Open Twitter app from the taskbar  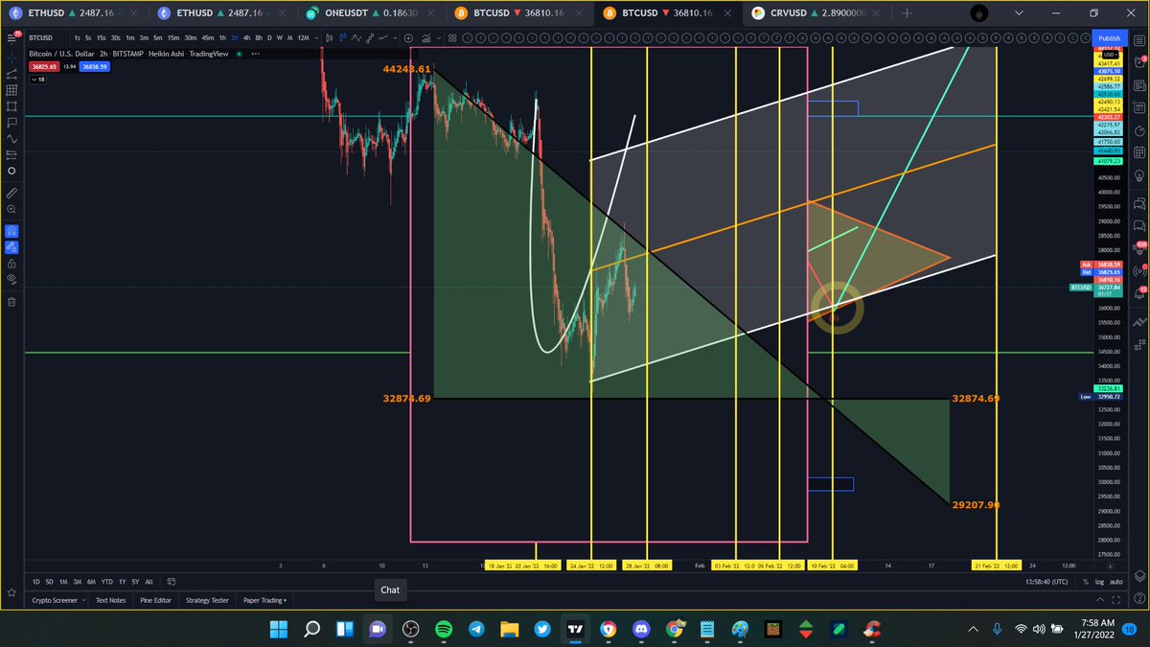click(x=542, y=630)
